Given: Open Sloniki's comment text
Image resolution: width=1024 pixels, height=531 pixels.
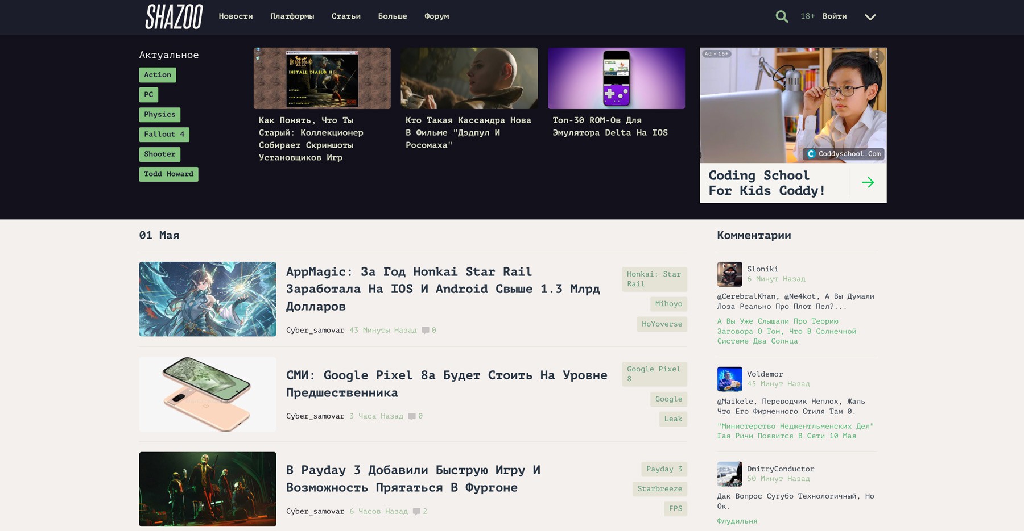Looking at the screenshot, I should [795, 302].
